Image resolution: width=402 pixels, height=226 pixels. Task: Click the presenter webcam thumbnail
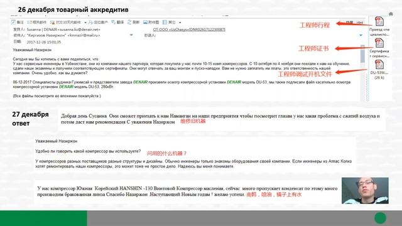[365, 190]
